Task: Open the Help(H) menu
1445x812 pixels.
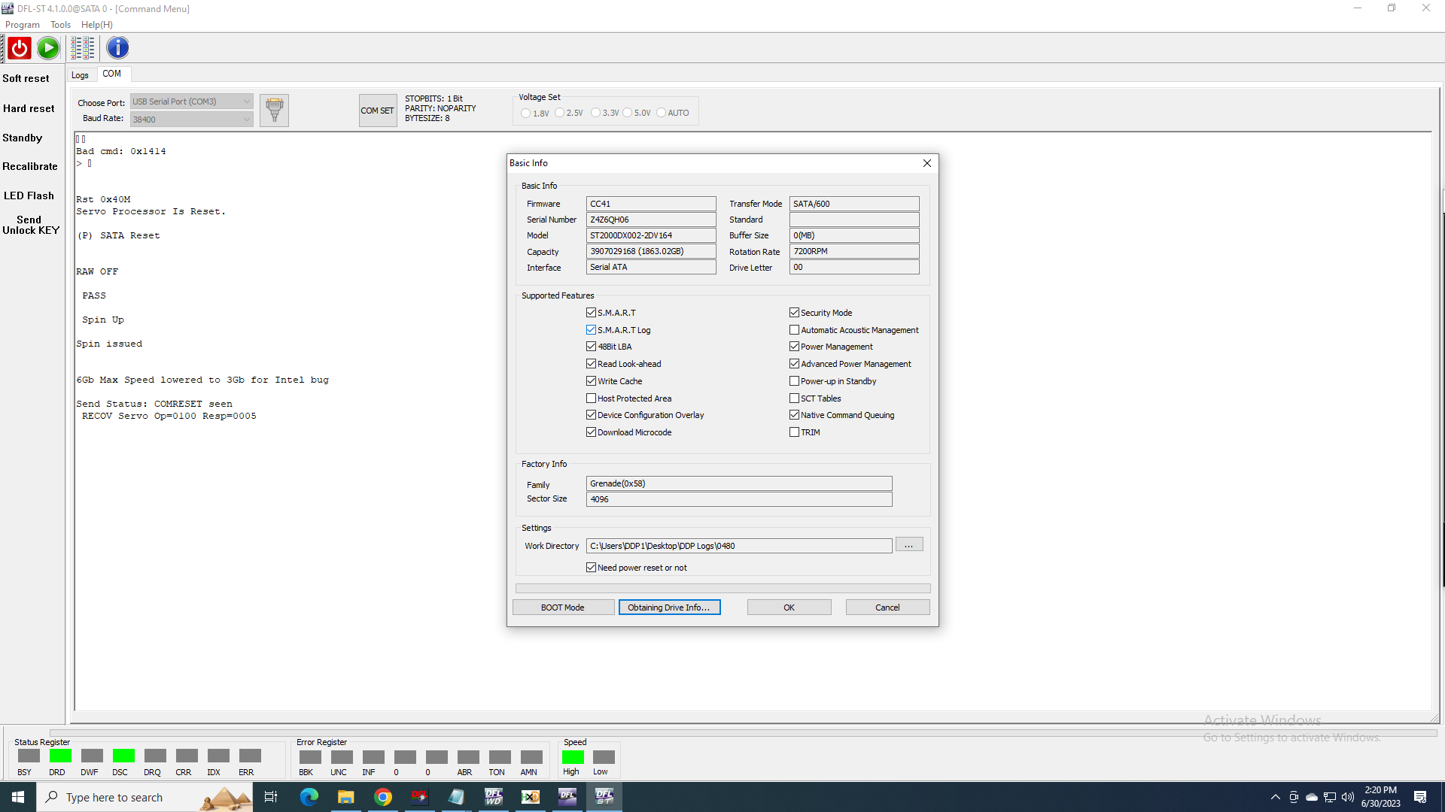Action: (97, 25)
